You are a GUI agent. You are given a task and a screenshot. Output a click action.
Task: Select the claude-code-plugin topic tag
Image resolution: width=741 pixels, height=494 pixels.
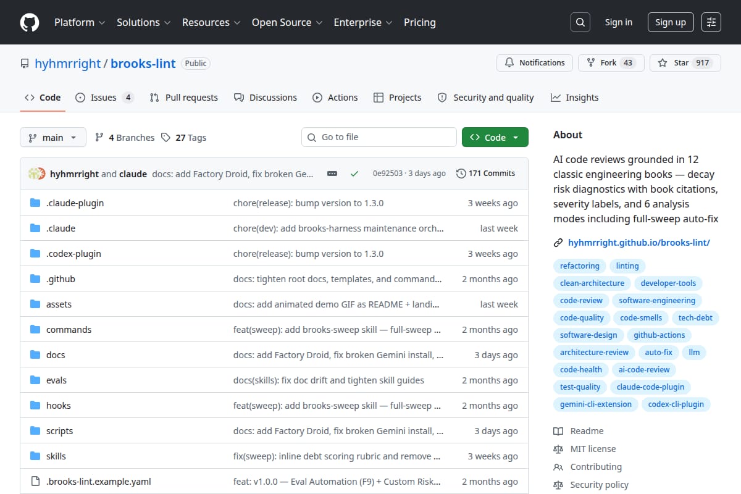(650, 387)
